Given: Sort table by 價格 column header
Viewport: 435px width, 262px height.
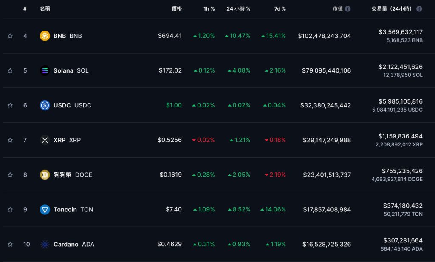Looking at the screenshot, I should [176, 9].
